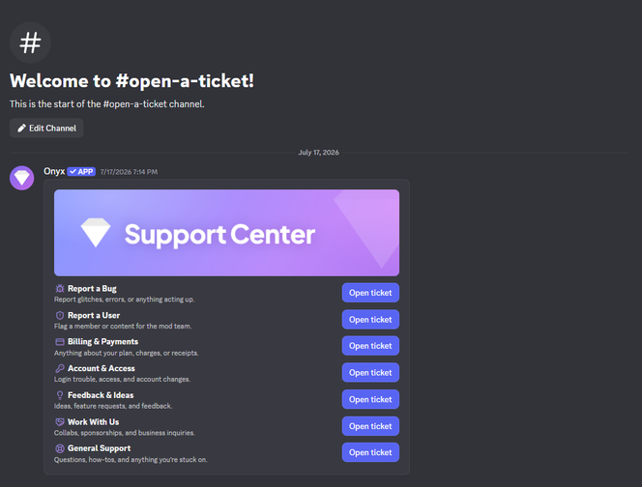Open a ticket for Report a Bug
This screenshot has width=642, height=487.
click(370, 293)
